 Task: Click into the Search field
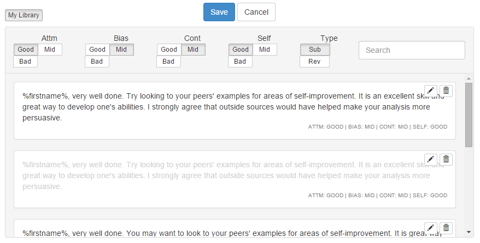click(x=412, y=50)
